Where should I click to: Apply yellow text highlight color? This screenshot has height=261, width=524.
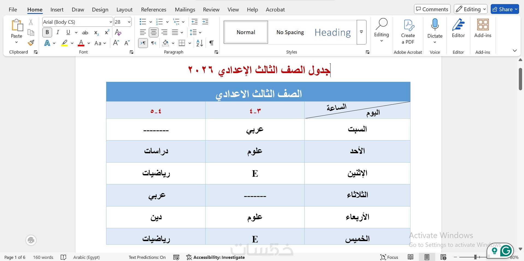(64, 43)
